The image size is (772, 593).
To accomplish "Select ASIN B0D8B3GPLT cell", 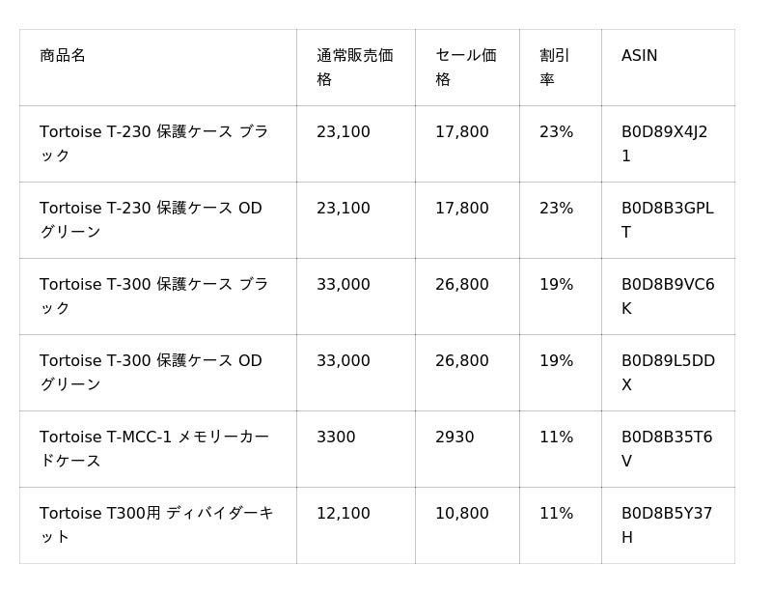I will click(667, 220).
